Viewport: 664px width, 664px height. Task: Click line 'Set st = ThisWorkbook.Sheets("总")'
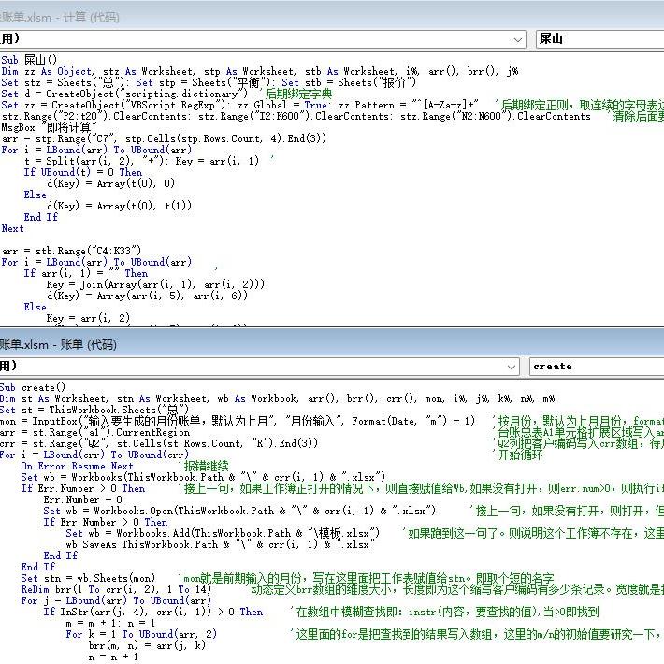[x=94, y=410]
